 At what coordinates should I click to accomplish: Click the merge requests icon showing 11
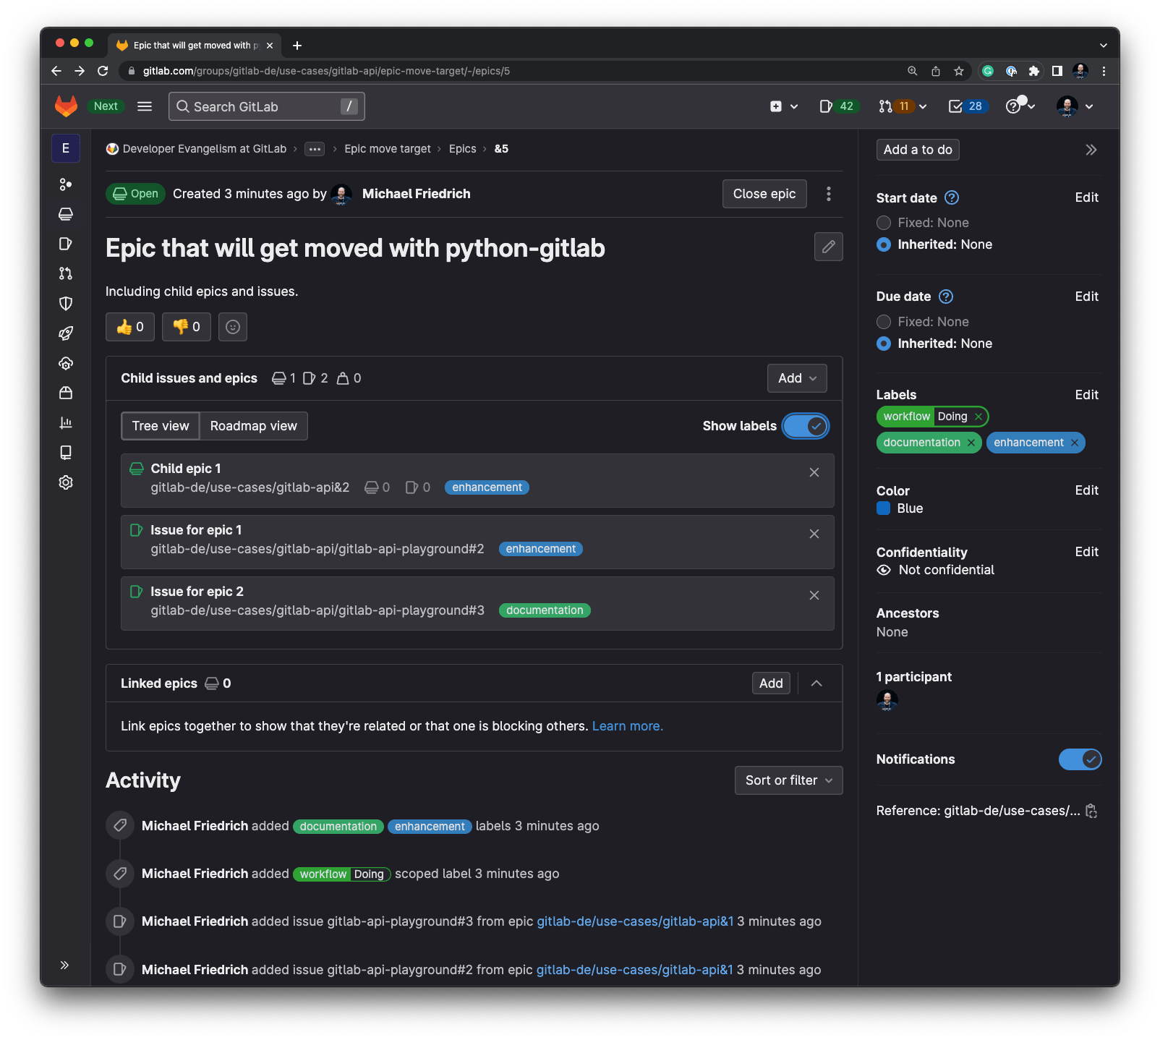[897, 106]
